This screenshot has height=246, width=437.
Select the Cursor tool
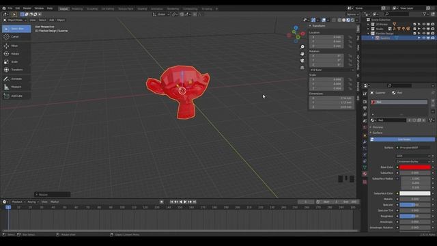pos(16,36)
